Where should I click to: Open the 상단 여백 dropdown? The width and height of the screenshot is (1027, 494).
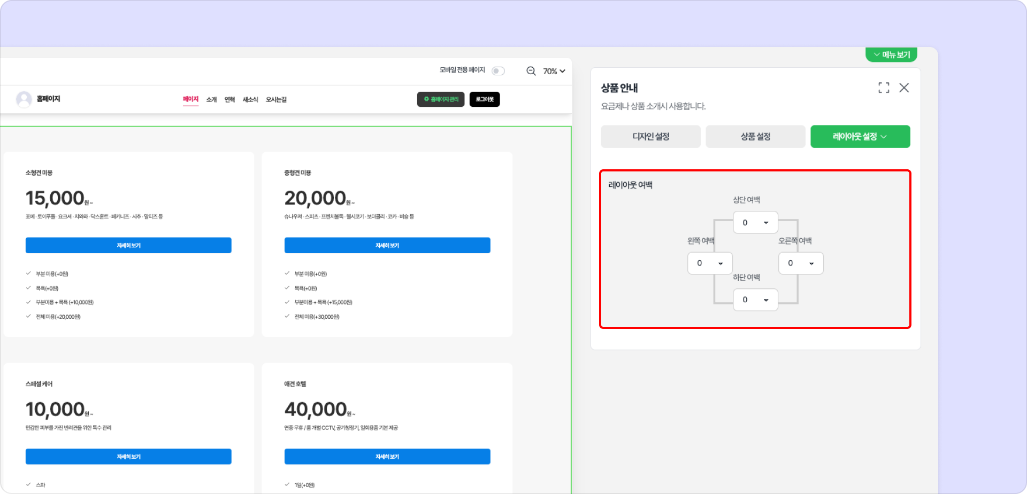(755, 223)
